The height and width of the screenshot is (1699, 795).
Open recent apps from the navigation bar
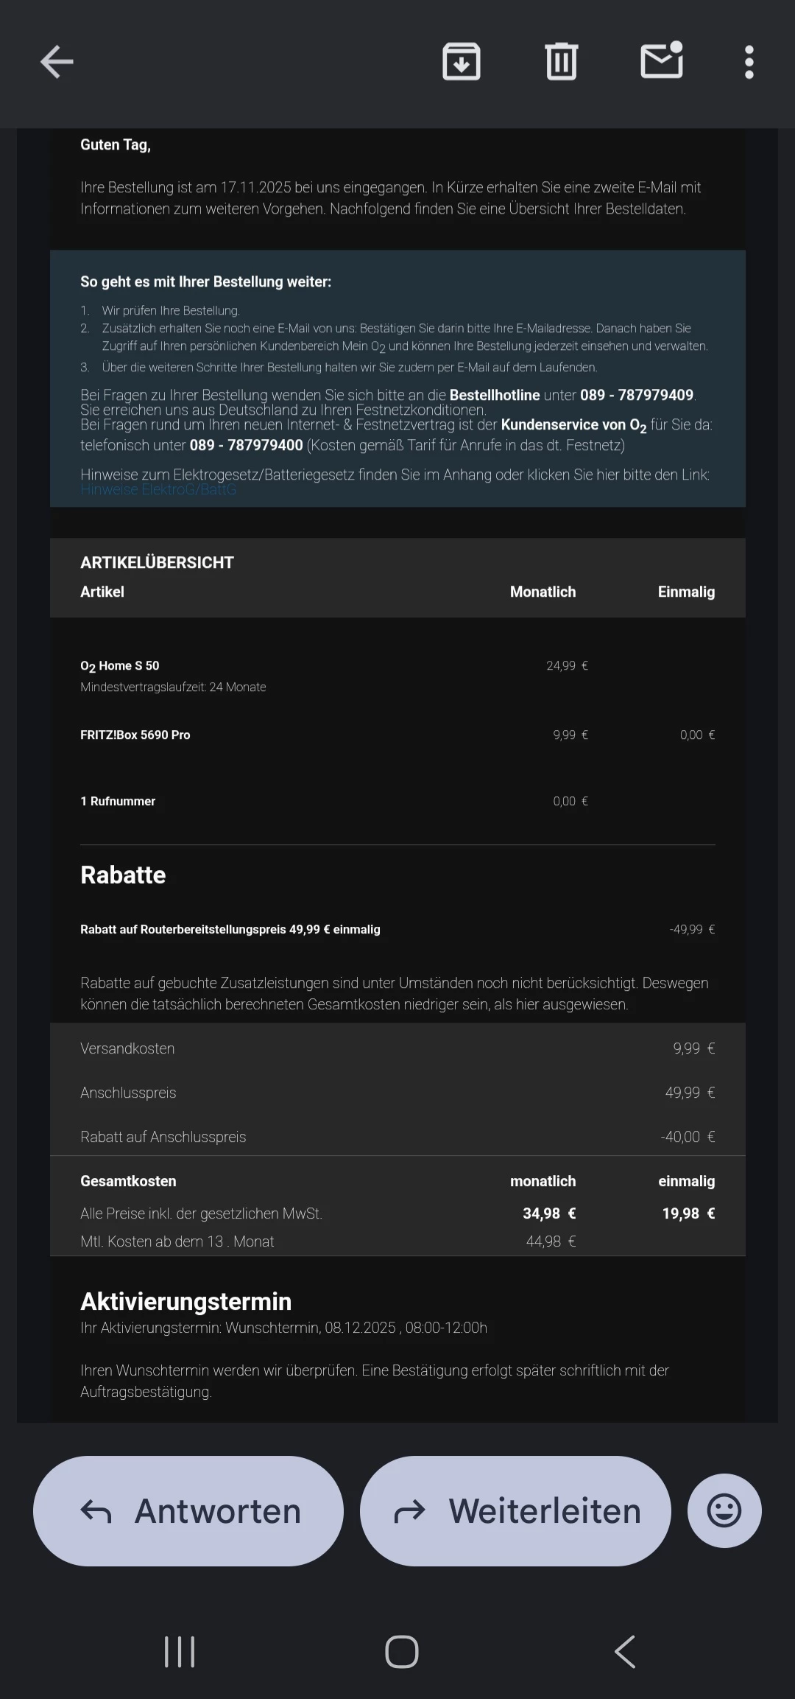[180, 1651]
